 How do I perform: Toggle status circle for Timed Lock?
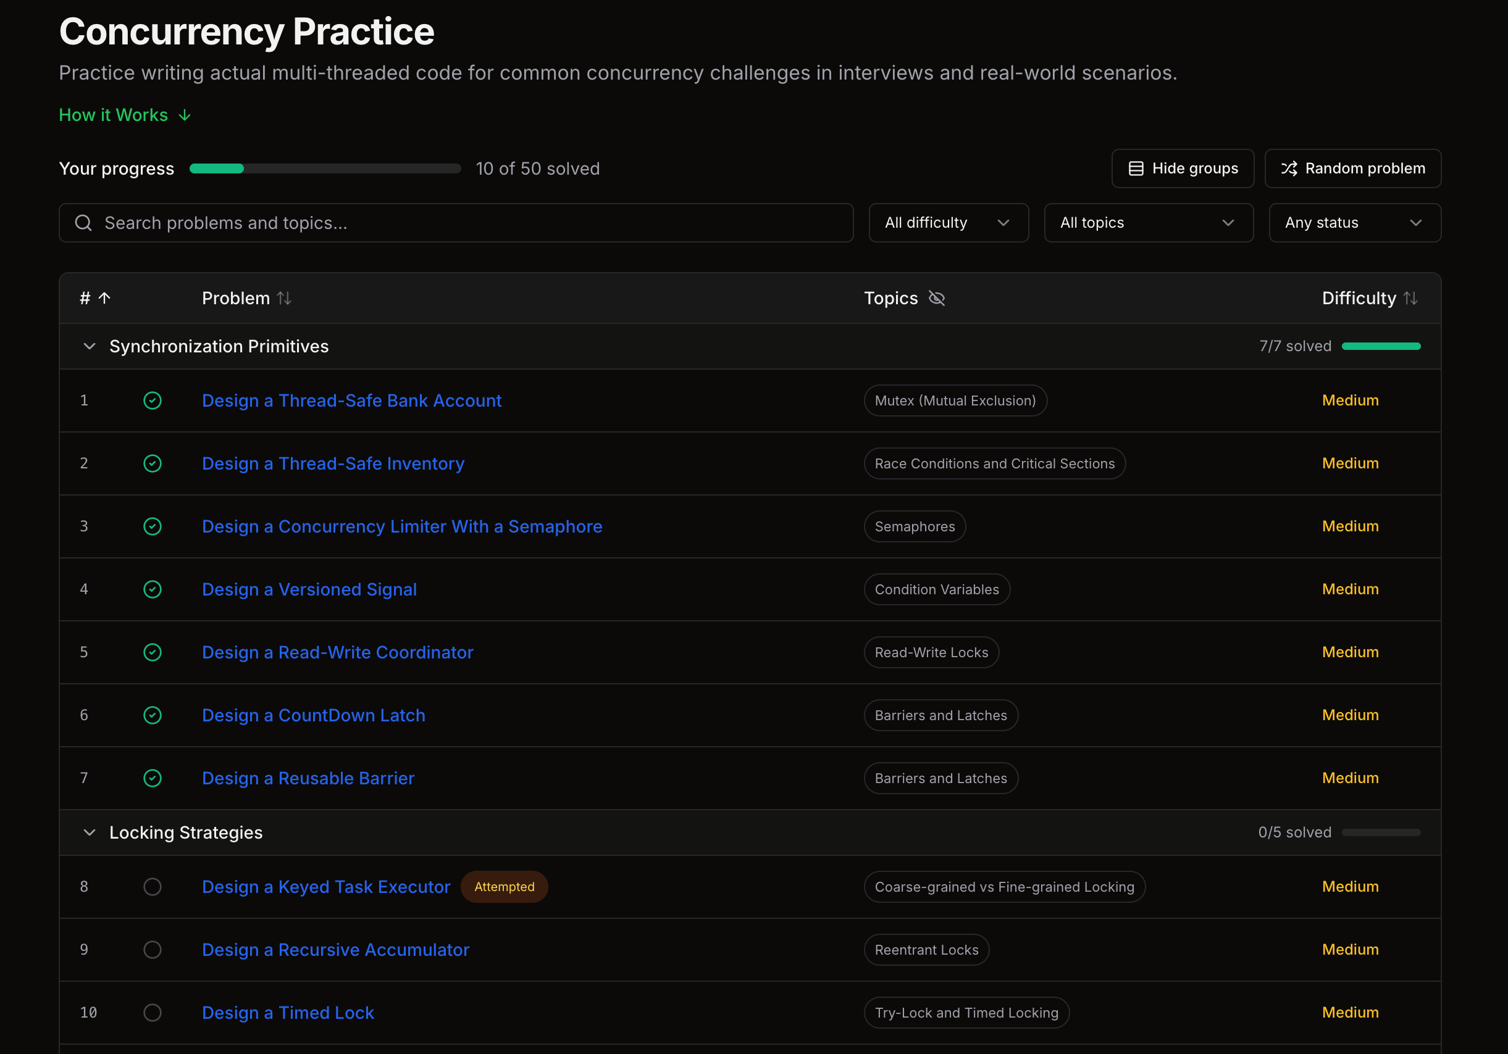[153, 1013]
